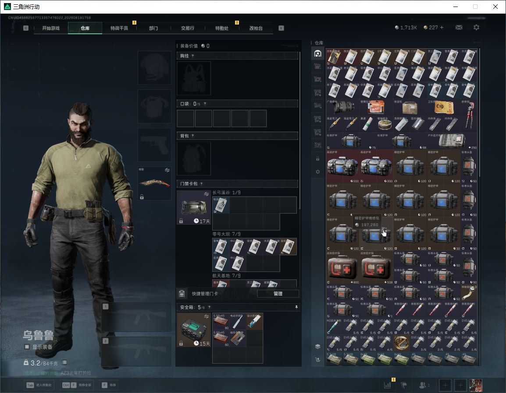Click the 快捷管理门卡 card icon
The image size is (506, 393).
pos(182,293)
